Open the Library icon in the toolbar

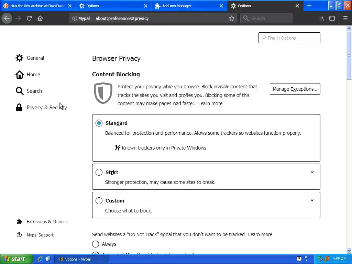pyautogui.click(x=321, y=18)
